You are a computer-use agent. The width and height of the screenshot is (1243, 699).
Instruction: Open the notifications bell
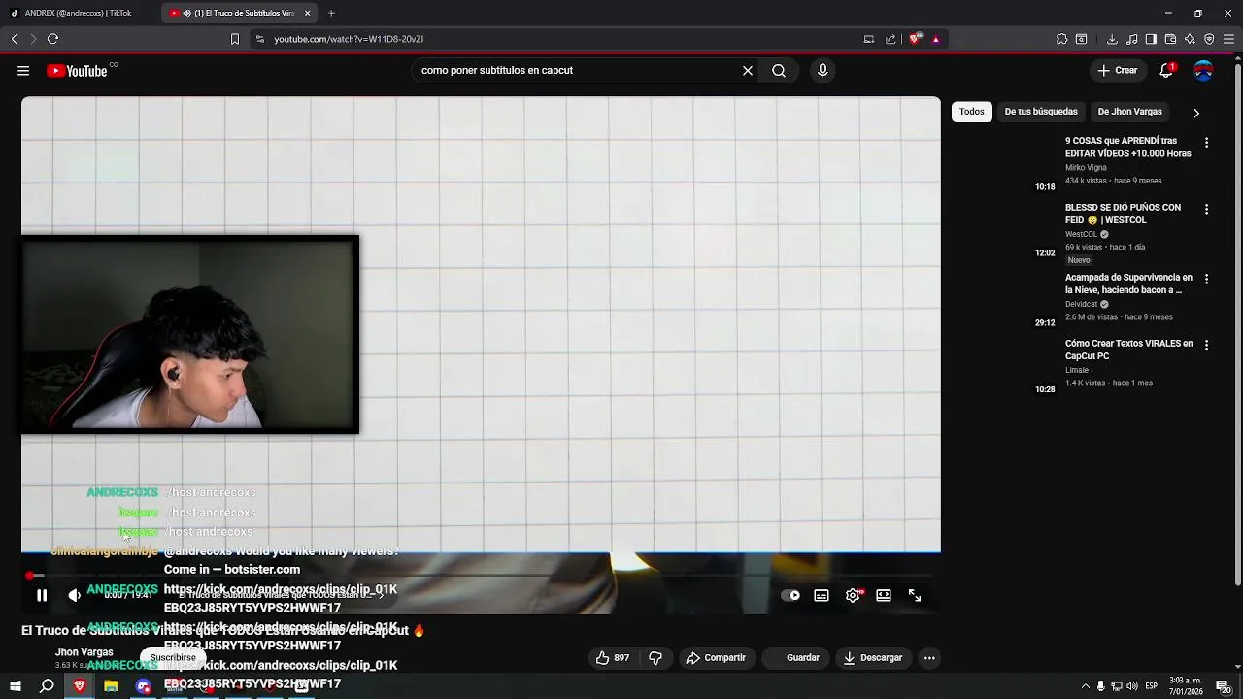1166,71
